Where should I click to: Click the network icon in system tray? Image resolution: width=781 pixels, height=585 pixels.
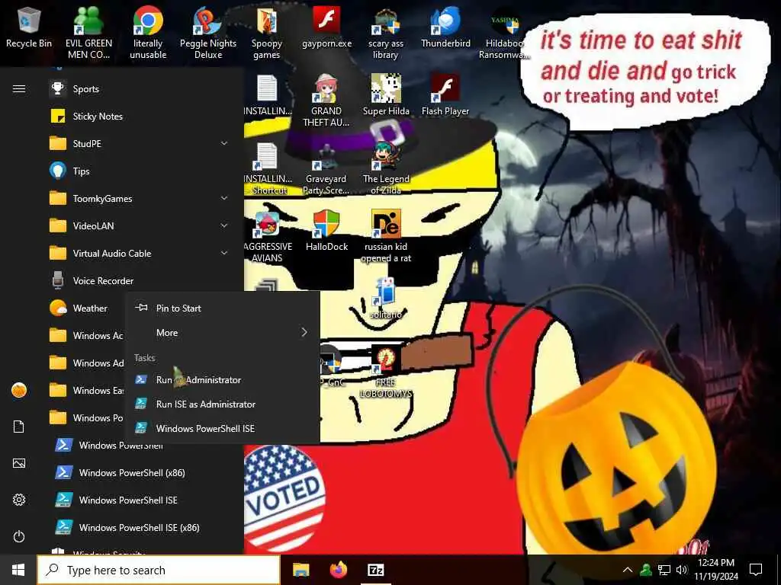coord(664,570)
